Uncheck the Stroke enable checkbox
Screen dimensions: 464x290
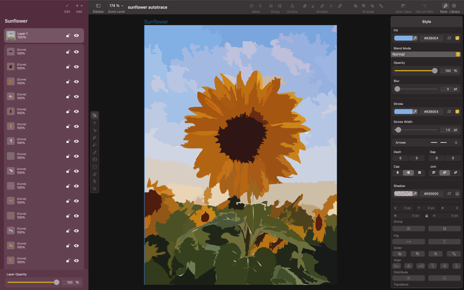click(x=457, y=112)
